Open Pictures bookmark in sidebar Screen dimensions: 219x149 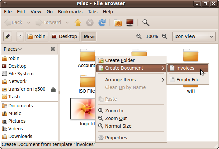[30, 121]
